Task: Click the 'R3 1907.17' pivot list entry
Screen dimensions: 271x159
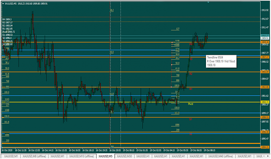Action: coord(7,22)
